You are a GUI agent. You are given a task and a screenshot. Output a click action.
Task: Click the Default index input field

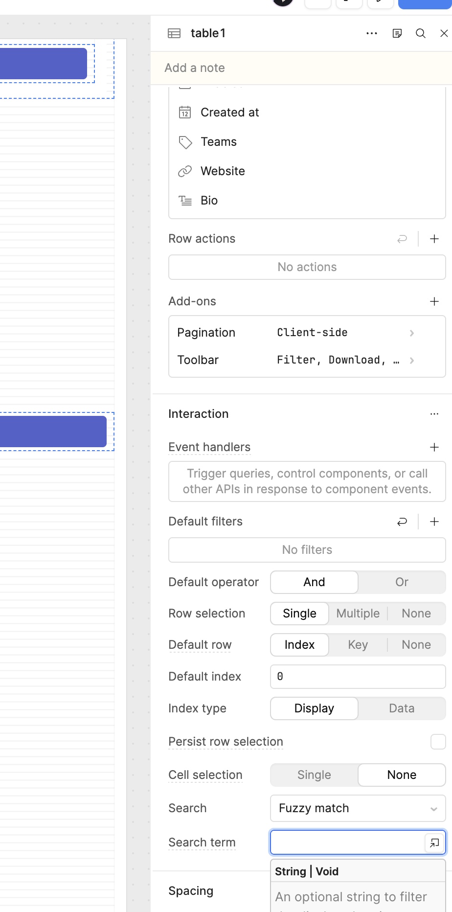click(358, 677)
